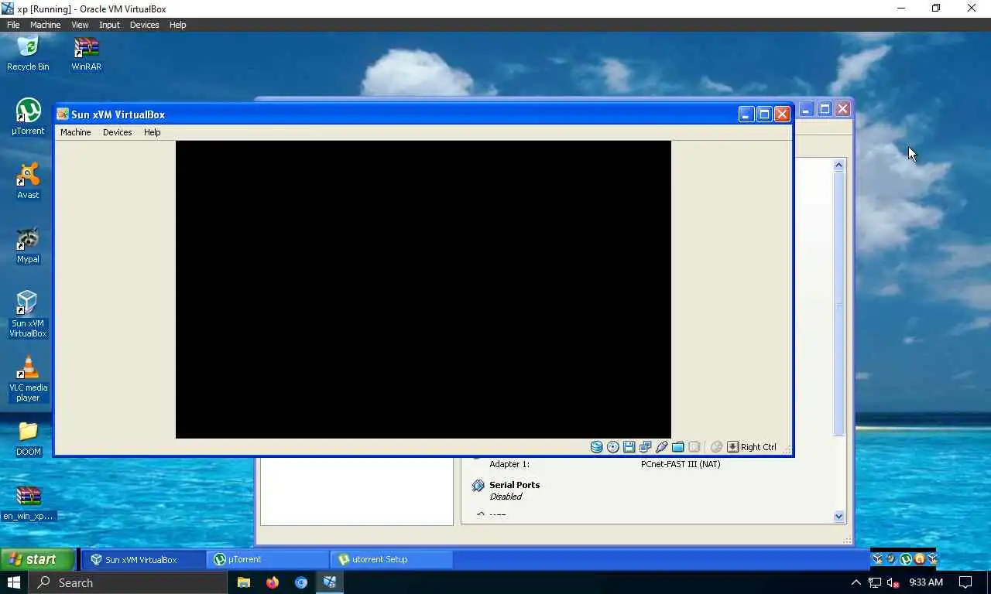Viewport: 991px width, 594px height.
Task: Click the details pane scrollbar down arrow
Action: point(838,517)
